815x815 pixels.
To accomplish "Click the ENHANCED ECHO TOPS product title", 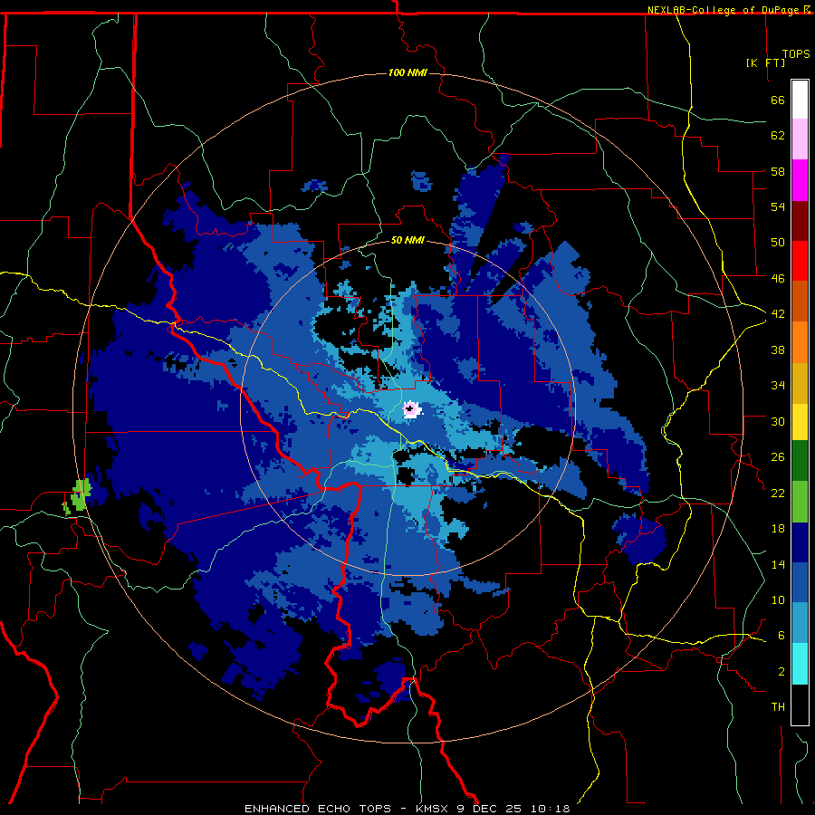I will pyautogui.click(x=317, y=809).
